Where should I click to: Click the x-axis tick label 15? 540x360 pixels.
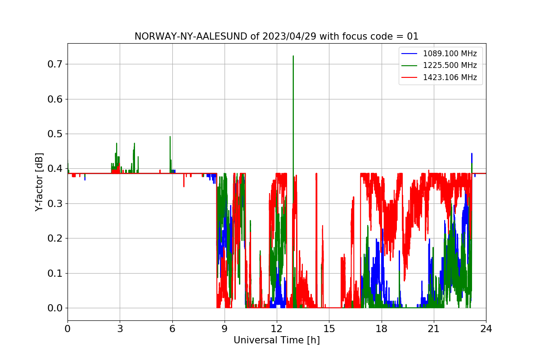329,328
